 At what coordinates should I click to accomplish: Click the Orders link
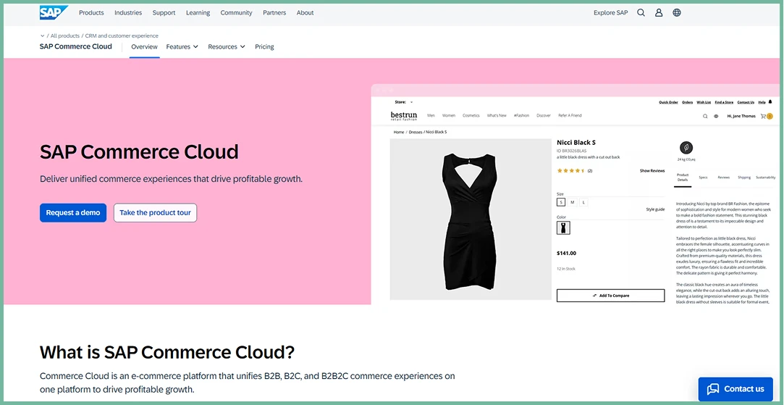click(688, 102)
